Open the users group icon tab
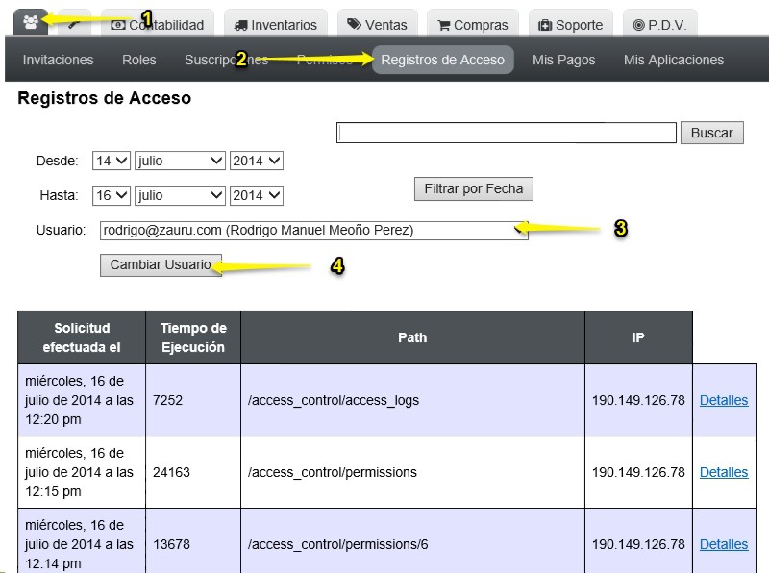This screenshot has width=769, height=573. click(31, 22)
